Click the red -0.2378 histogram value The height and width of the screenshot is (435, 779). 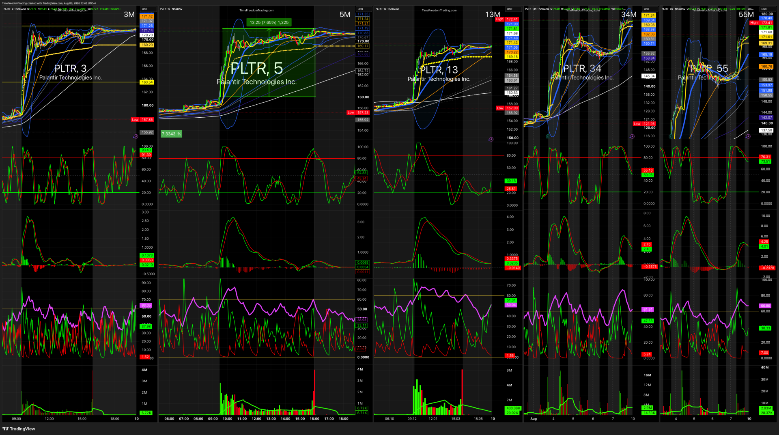pyautogui.click(x=767, y=268)
